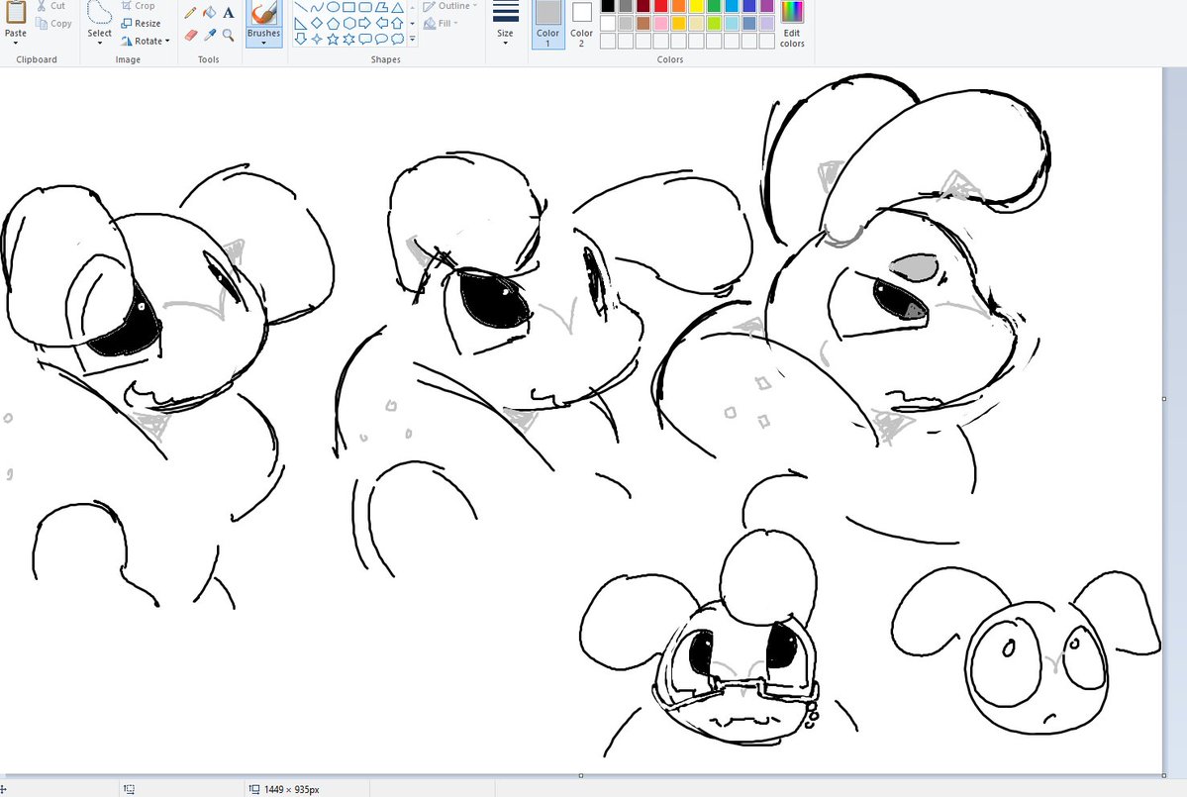Image resolution: width=1187 pixels, height=797 pixels.
Task: Choose the curve shape
Action: [x=317, y=8]
